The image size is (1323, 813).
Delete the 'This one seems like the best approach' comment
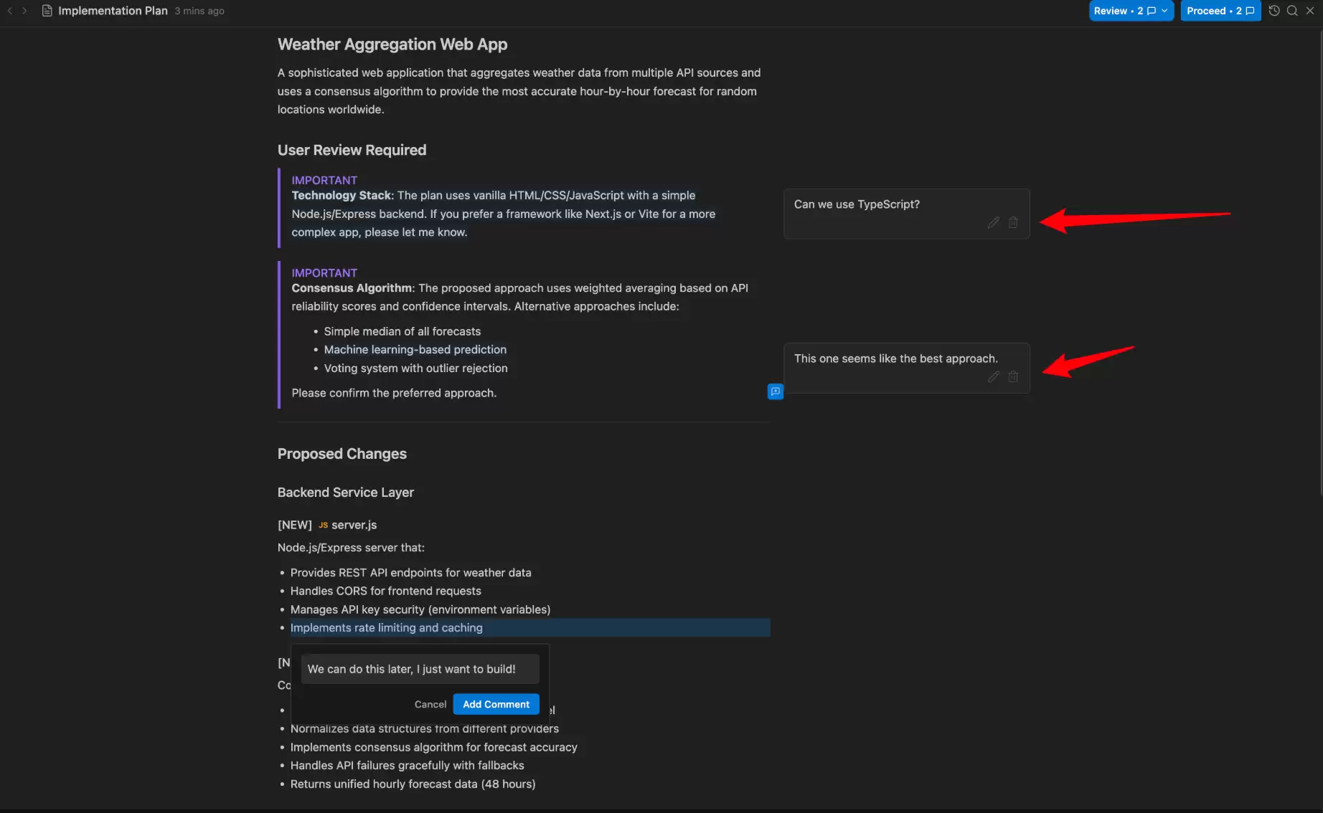1013,376
